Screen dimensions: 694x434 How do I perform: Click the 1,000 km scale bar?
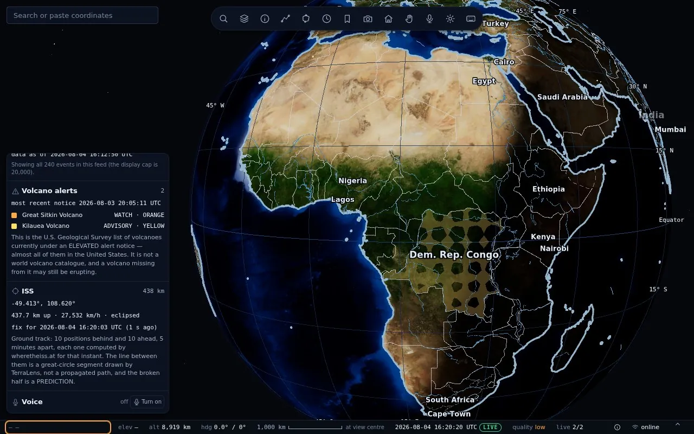pos(300,427)
